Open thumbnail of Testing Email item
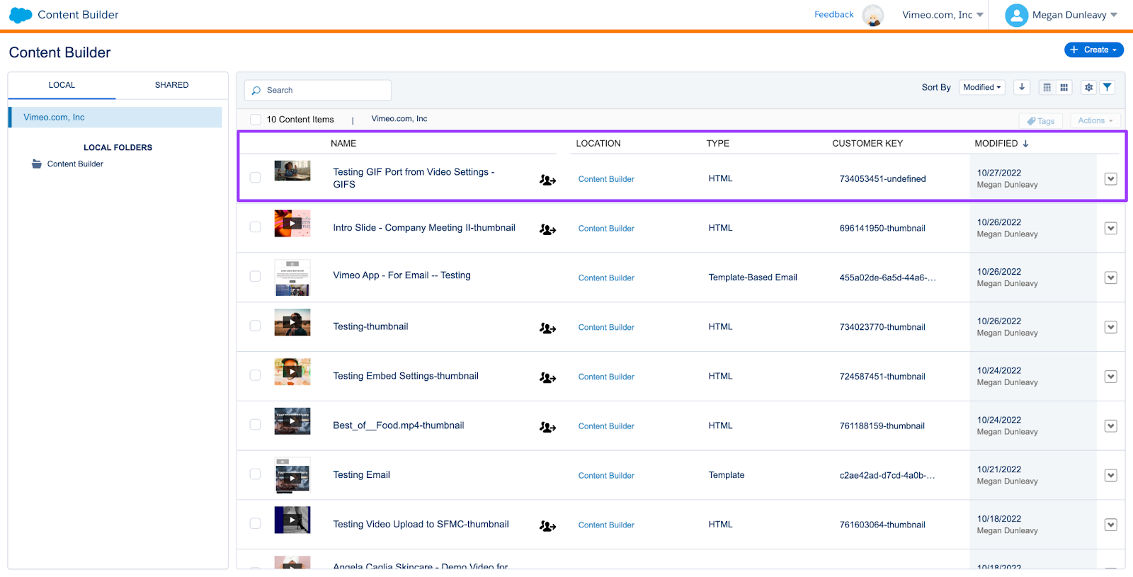Screen dimensions: 1133x577 [x=292, y=475]
